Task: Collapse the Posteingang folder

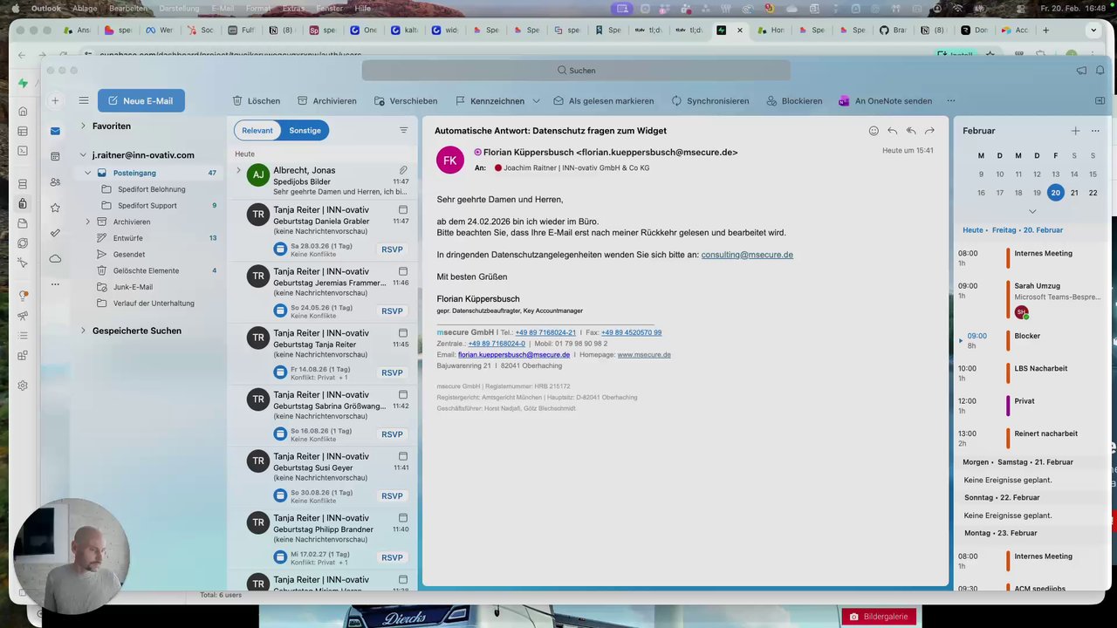Action: point(88,173)
